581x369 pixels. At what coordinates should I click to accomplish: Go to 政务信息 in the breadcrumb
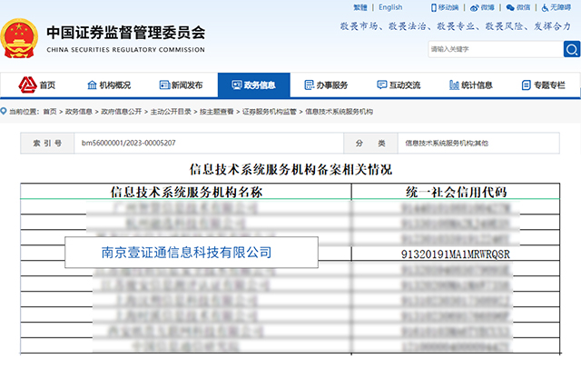[x=79, y=112]
